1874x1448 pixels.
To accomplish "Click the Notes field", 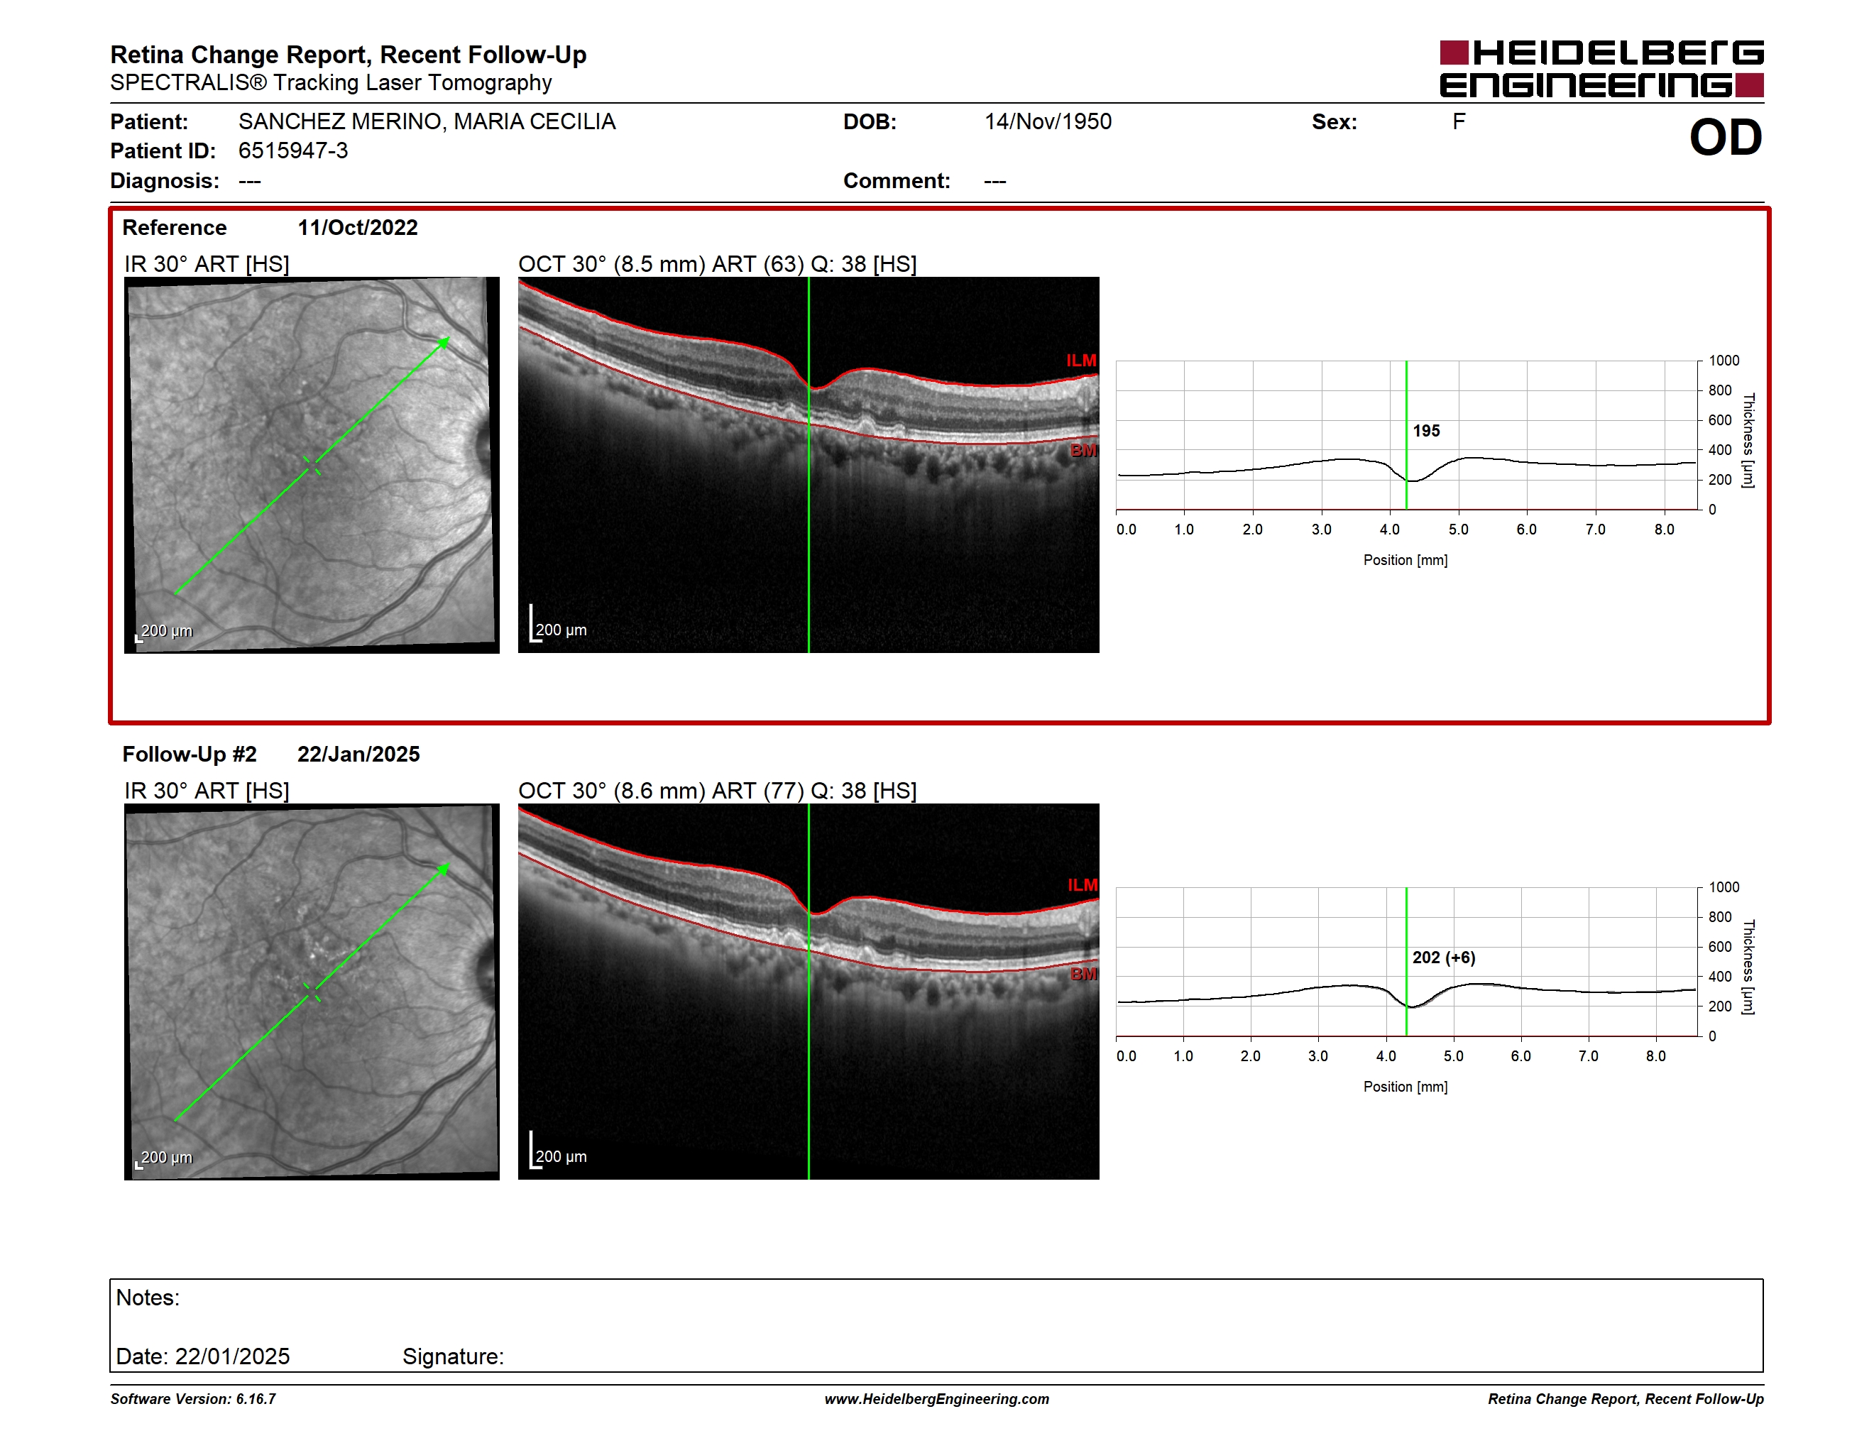I will 936,1325.
